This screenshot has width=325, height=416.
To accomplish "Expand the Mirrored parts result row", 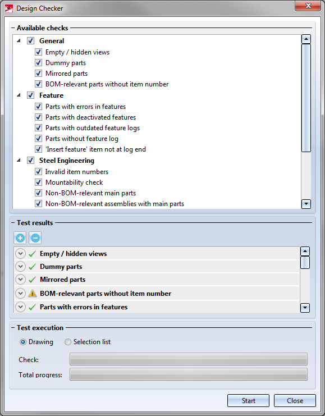I will [20, 280].
